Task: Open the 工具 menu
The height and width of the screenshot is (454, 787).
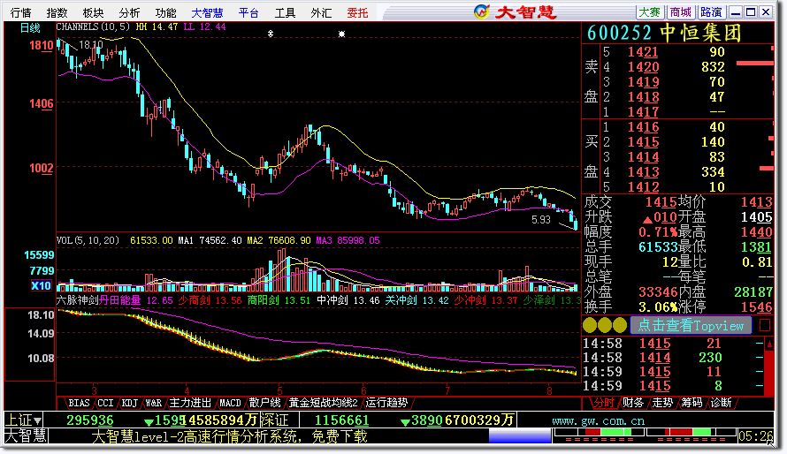Action: pyautogui.click(x=285, y=12)
